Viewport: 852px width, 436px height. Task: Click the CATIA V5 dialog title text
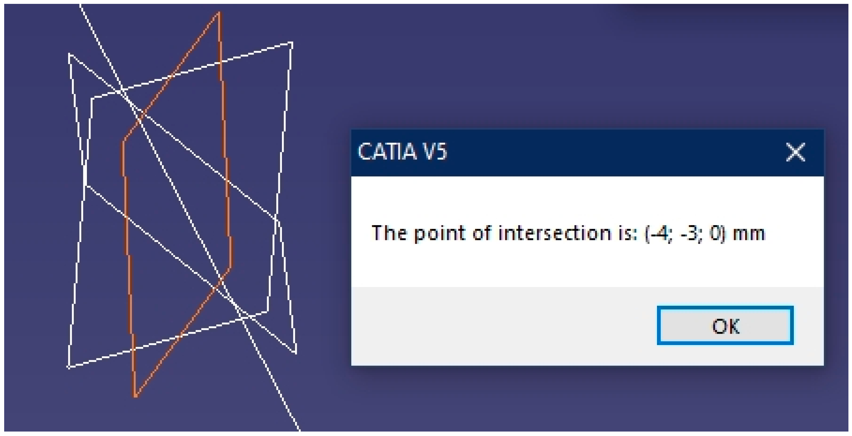pyautogui.click(x=402, y=152)
